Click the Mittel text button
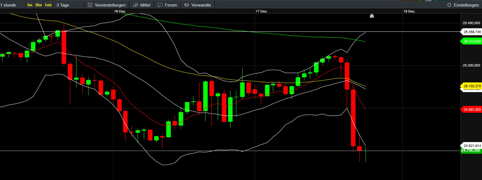This screenshot has height=180, width=482. pos(145,5)
